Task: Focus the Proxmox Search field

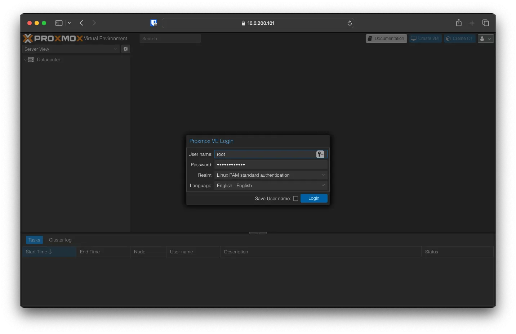Action: (x=170, y=39)
